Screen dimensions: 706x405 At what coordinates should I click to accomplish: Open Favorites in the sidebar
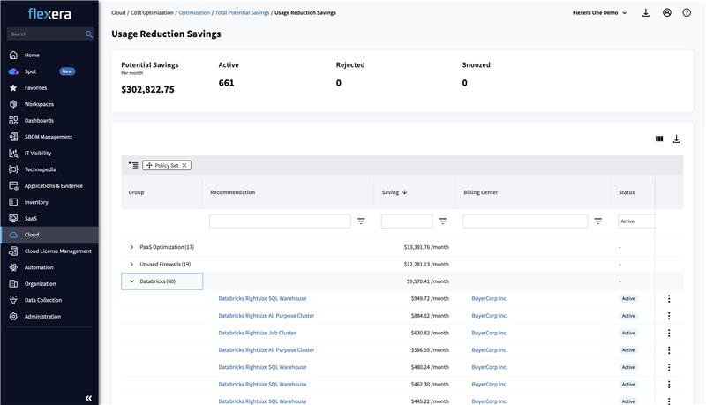point(35,87)
